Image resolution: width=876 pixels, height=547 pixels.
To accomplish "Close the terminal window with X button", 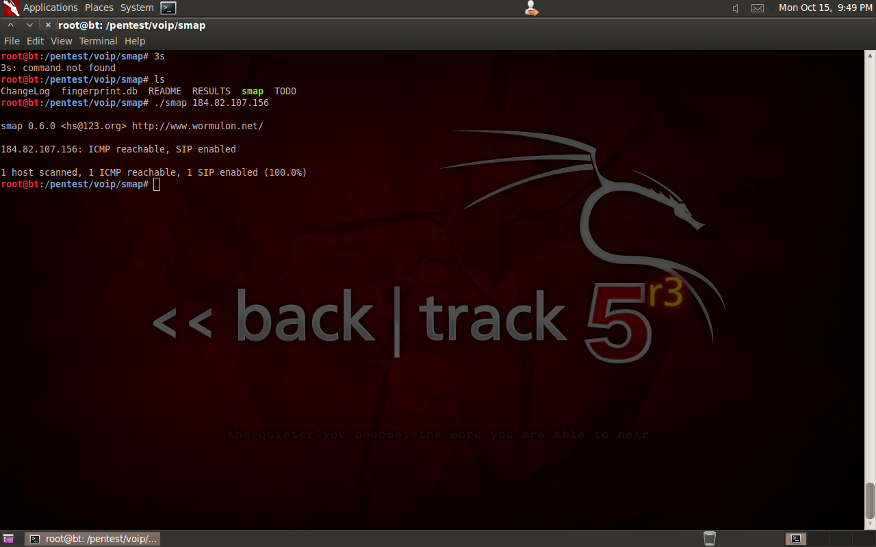I will tap(48, 25).
